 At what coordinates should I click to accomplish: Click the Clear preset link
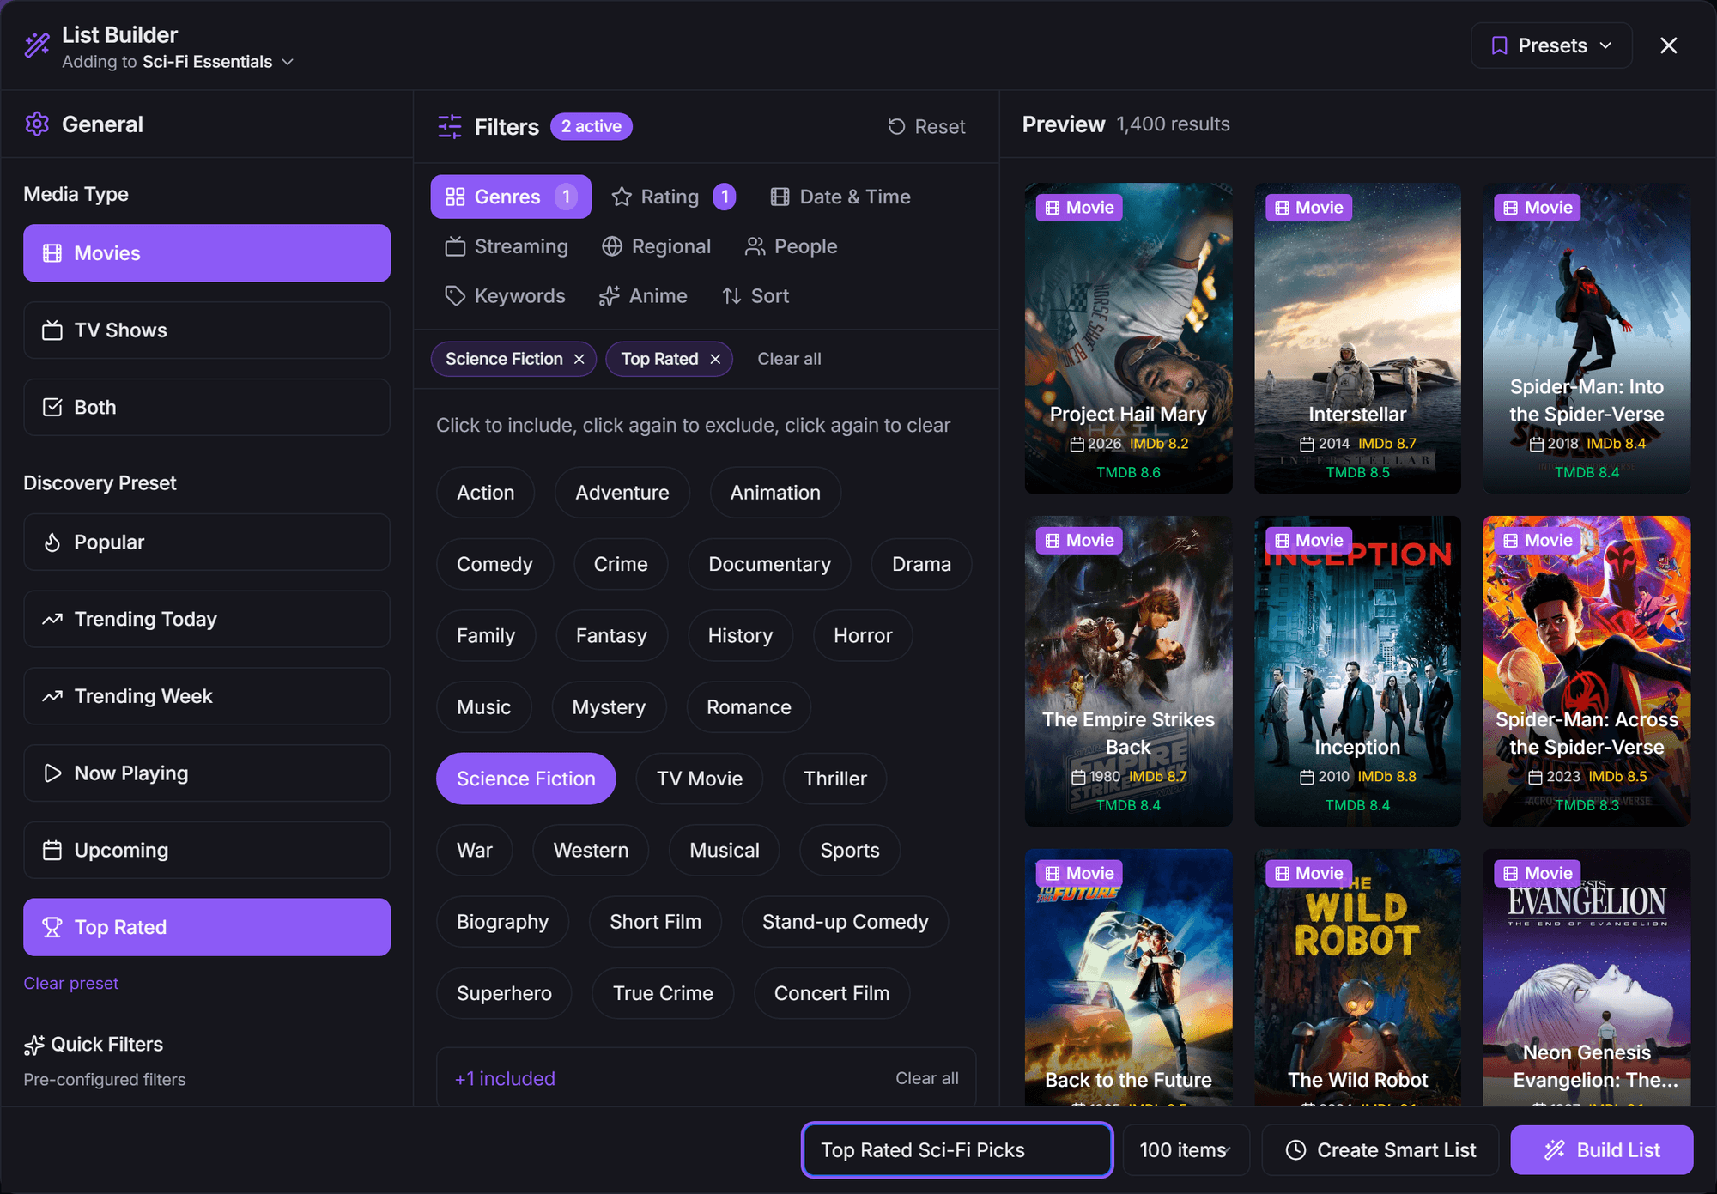click(x=71, y=983)
